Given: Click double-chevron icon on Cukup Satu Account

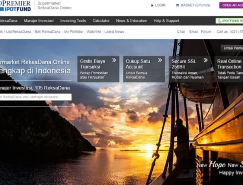Looking at the screenshot, I should pyautogui.click(x=160, y=60).
